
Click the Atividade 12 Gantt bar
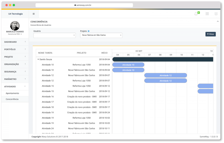click(165, 75)
